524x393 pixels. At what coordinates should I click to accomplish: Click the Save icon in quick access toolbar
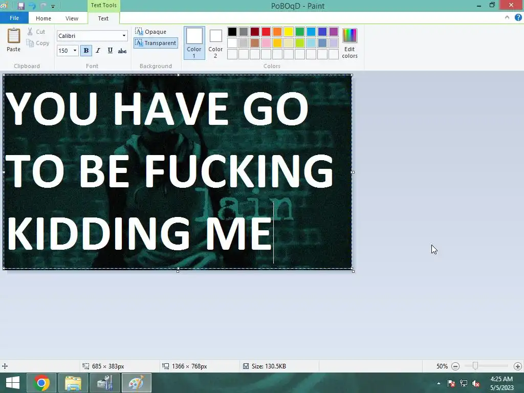coord(20,6)
